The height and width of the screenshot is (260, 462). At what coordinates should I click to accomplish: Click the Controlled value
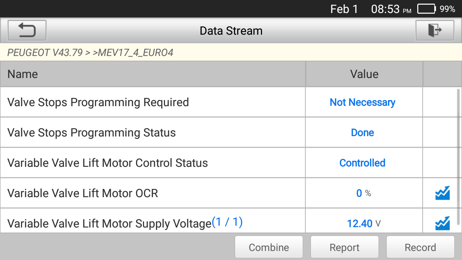click(x=362, y=163)
